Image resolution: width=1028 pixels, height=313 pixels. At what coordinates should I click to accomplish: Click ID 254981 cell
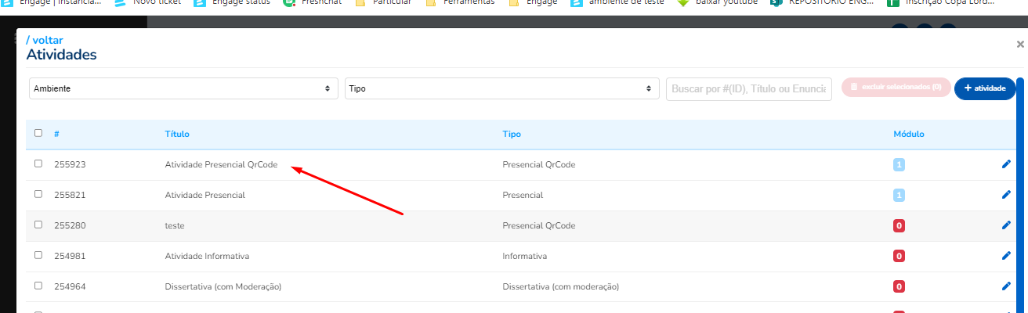tap(70, 256)
